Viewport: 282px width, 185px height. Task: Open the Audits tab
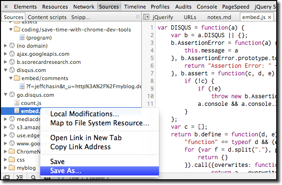[183, 7]
